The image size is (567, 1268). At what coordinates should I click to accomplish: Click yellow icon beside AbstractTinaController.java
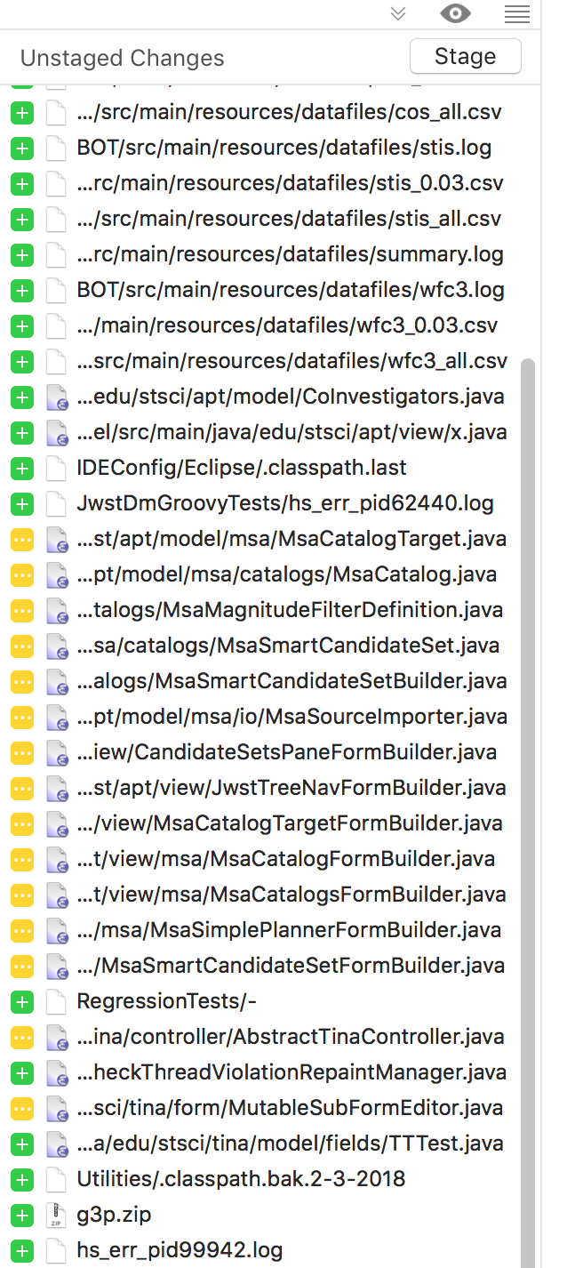coord(22,1038)
